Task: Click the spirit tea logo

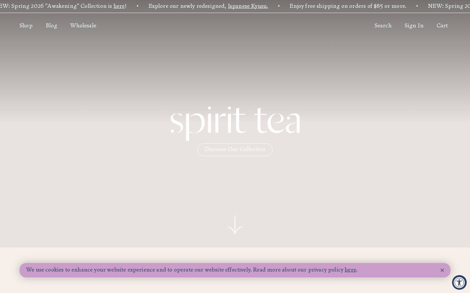Action: coord(235,123)
